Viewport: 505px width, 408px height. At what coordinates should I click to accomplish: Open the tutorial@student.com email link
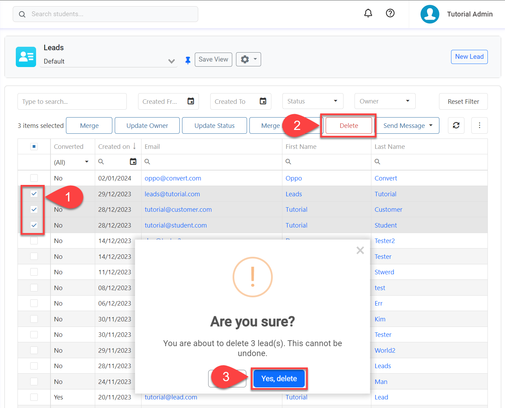tap(176, 225)
